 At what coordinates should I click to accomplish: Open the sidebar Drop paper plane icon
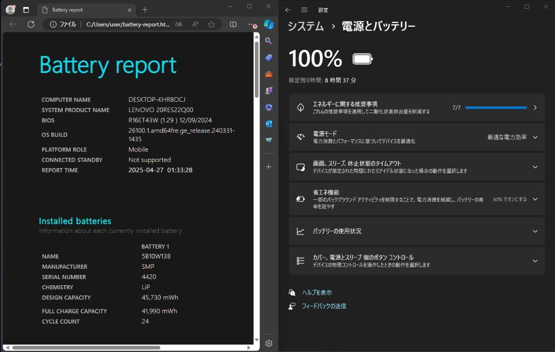(x=269, y=140)
